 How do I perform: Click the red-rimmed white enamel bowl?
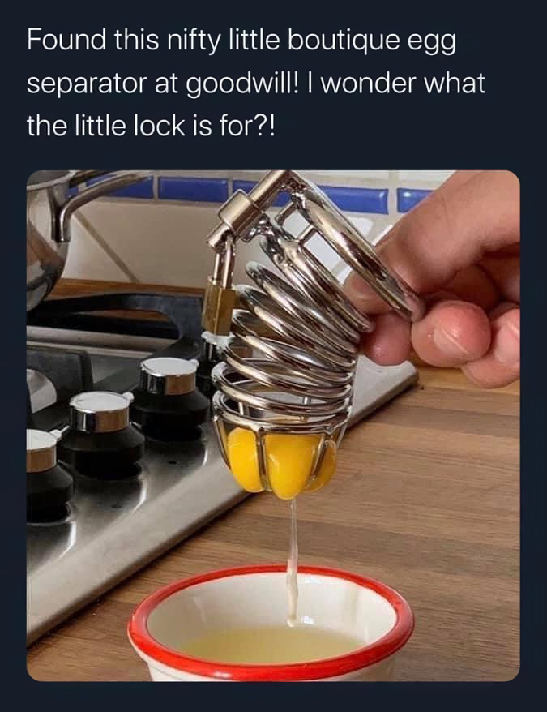[x=271, y=622]
